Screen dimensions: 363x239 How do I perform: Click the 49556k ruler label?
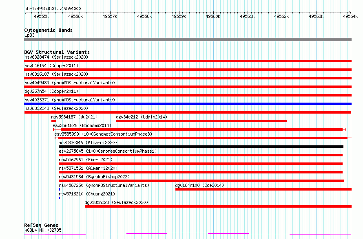point(75,16)
